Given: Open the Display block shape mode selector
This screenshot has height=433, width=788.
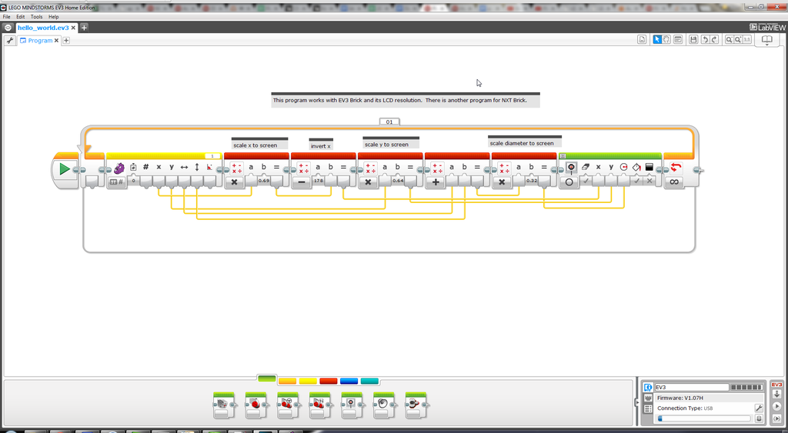Looking at the screenshot, I should point(569,182).
